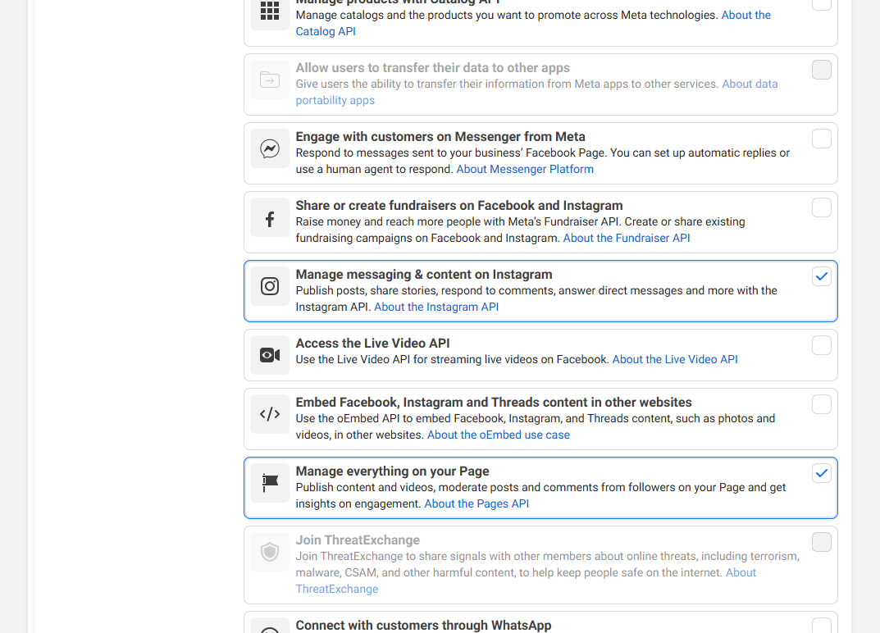
Task: Click the Catalog API grid icon
Action: point(269,11)
